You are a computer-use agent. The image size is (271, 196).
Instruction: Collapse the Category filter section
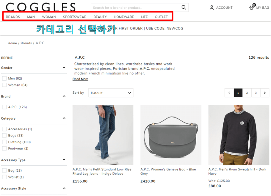pos(64,118)
